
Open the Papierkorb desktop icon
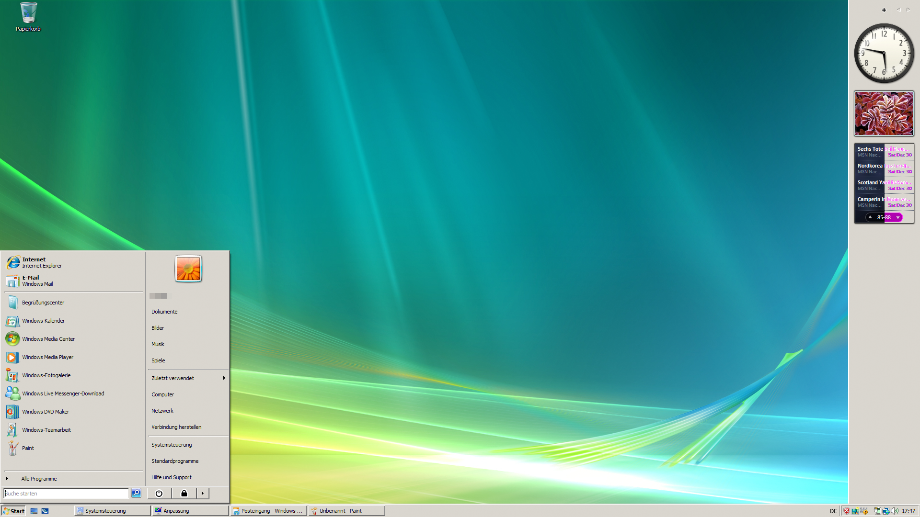(28, 17)
